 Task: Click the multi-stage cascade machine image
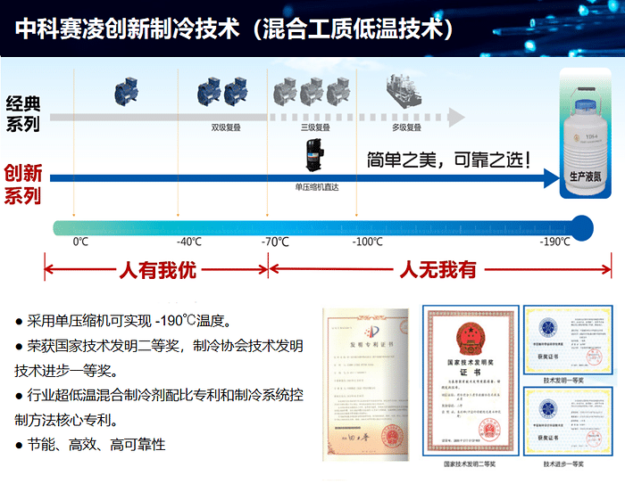(404, 91)
